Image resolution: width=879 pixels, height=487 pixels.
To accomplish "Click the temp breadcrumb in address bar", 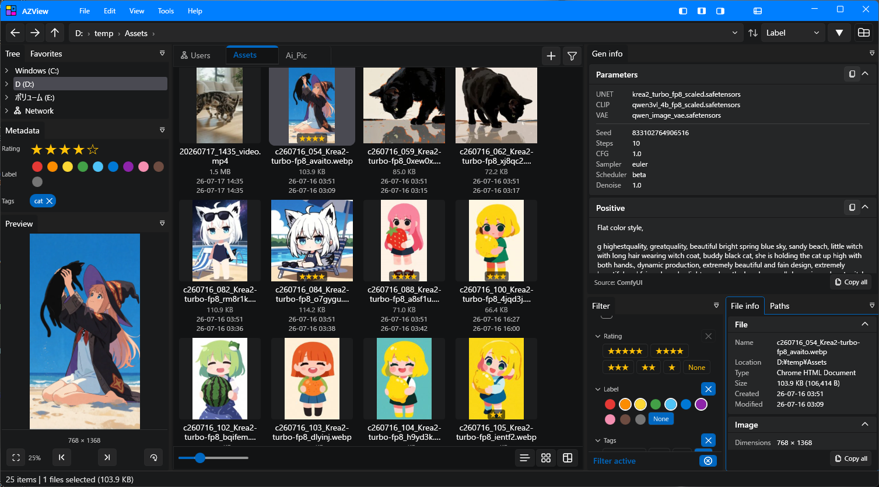I will pyautogui.click(x=104, y=33).
